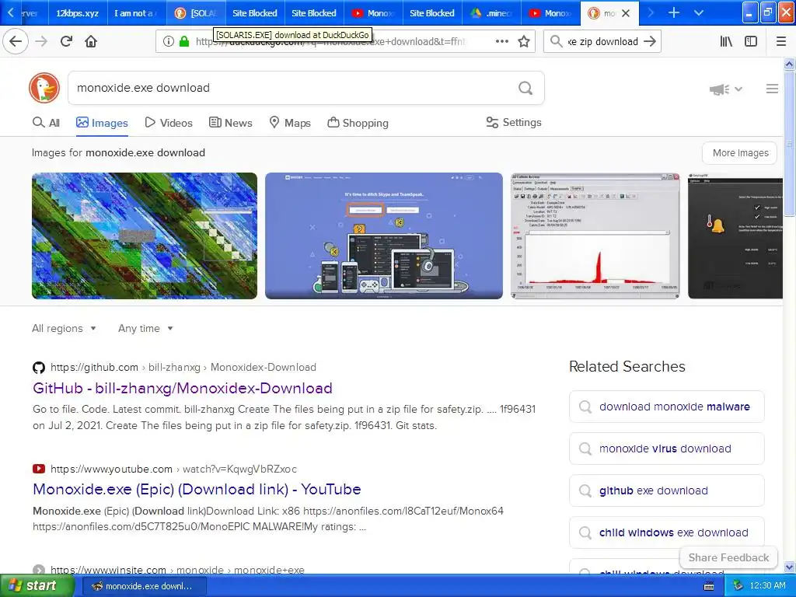The image size is (796, 597).
Task: Switch to the SOLARIS tab
Action: coord(195,13)
